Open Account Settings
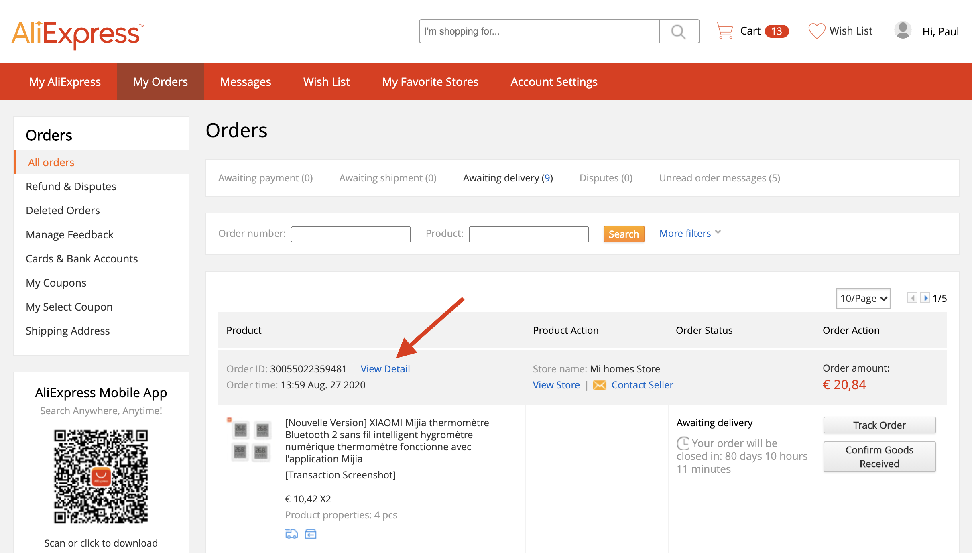The image size is (972, 553). tap(554, 82)
